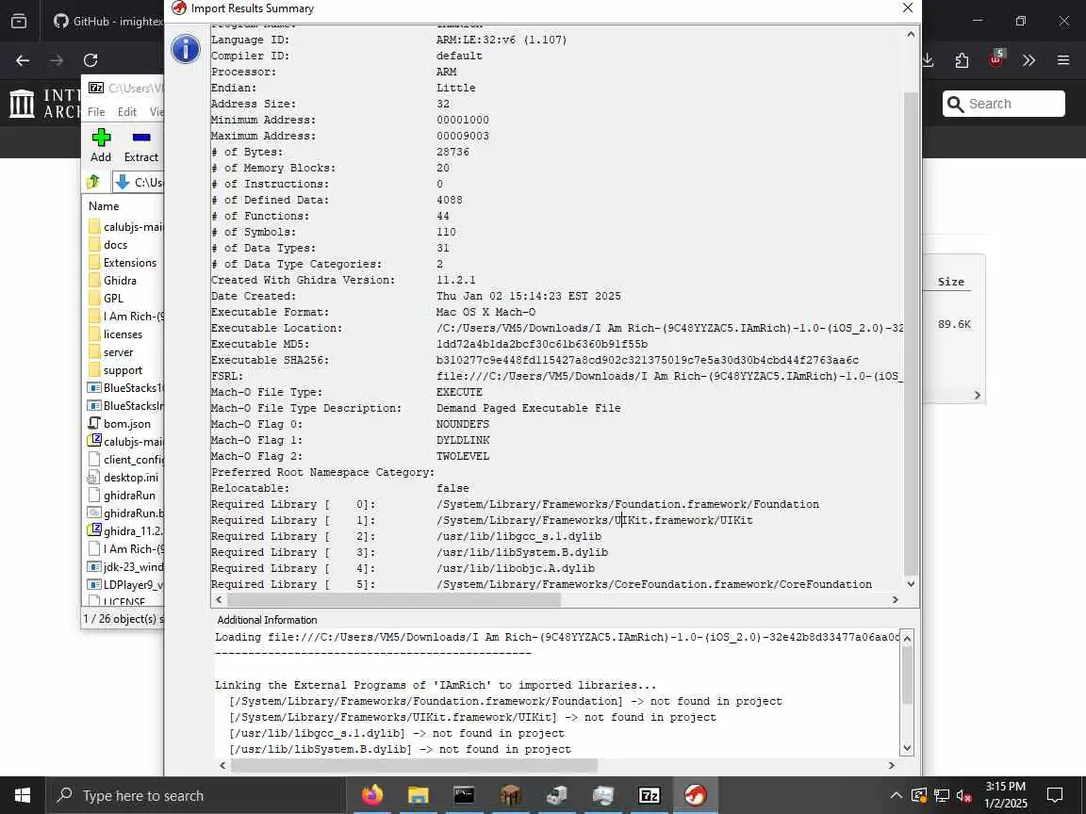Open Firefox extensions menu
The image size is (1086, 814).
962,60
